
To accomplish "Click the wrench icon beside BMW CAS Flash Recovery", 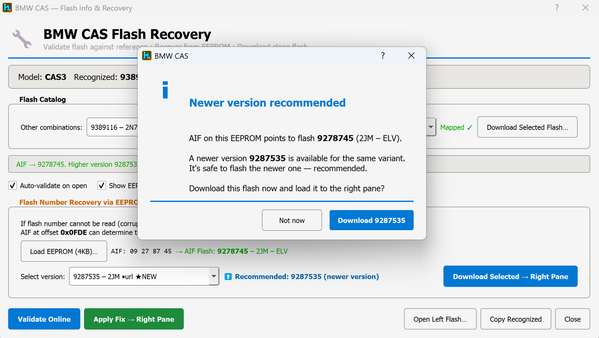I will tap(22, 39).
